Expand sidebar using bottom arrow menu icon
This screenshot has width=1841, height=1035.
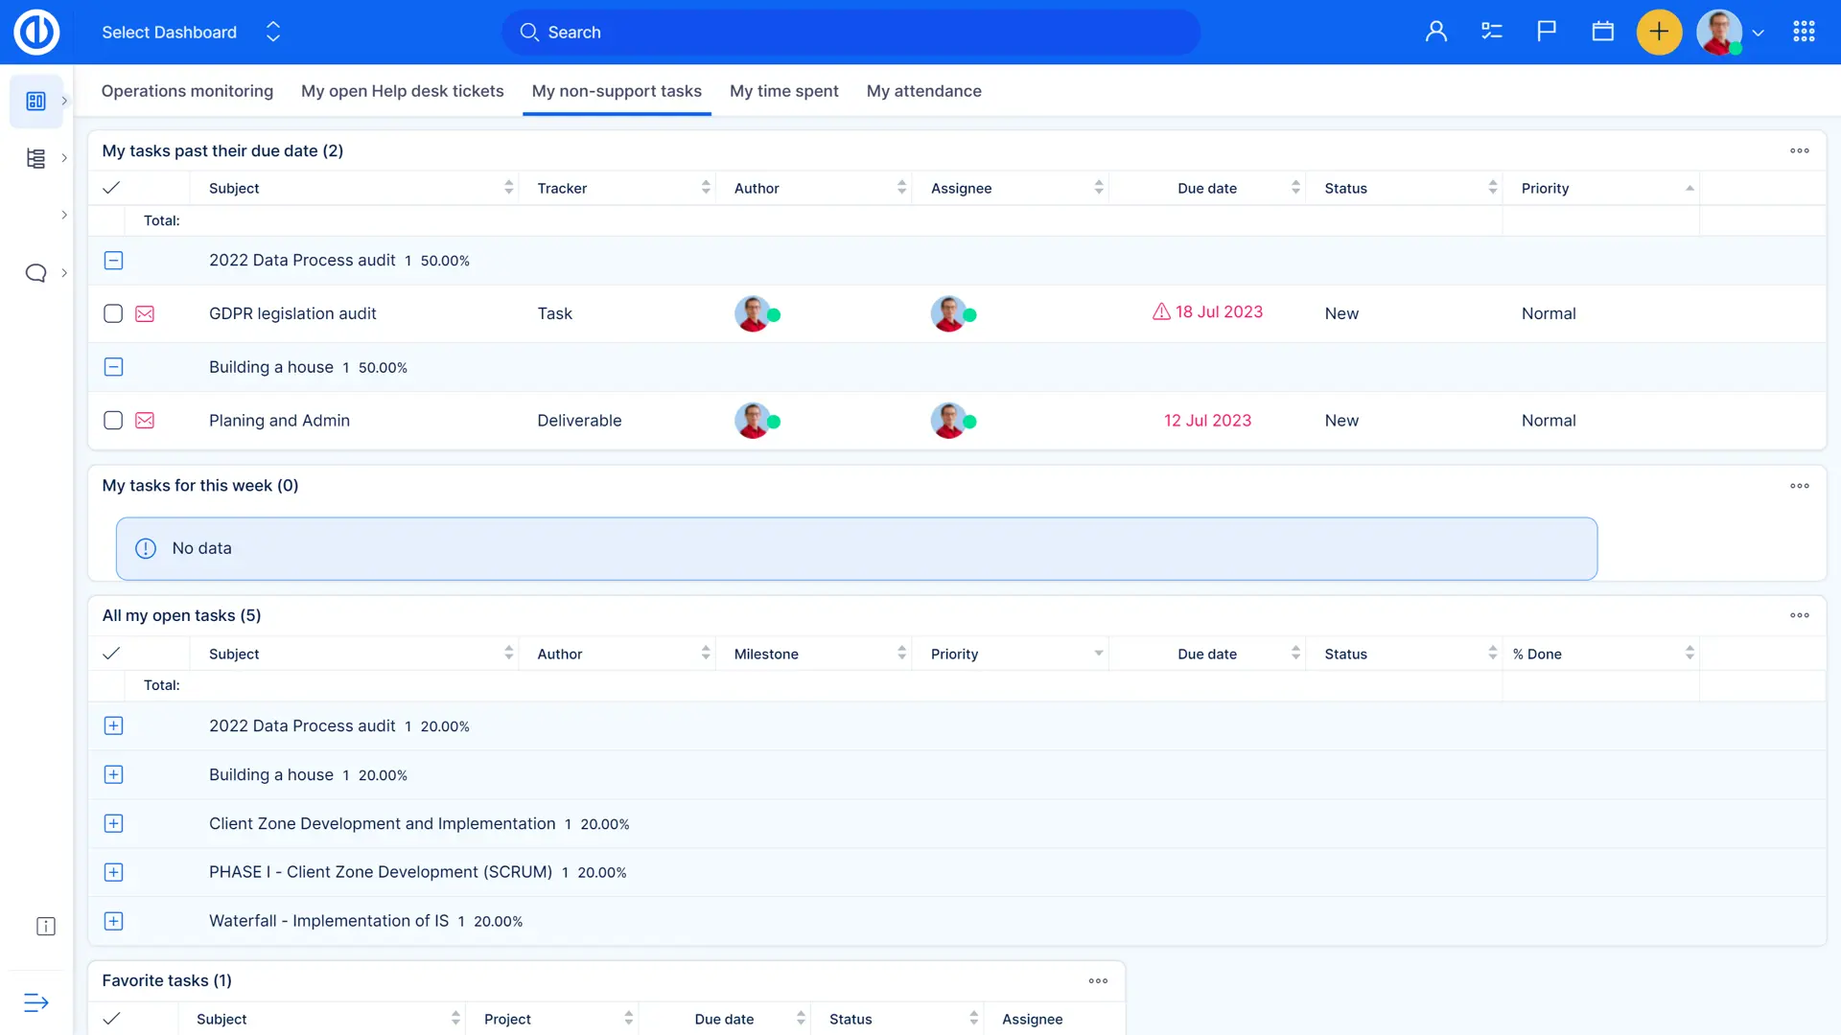click(x=35, y=1002)
